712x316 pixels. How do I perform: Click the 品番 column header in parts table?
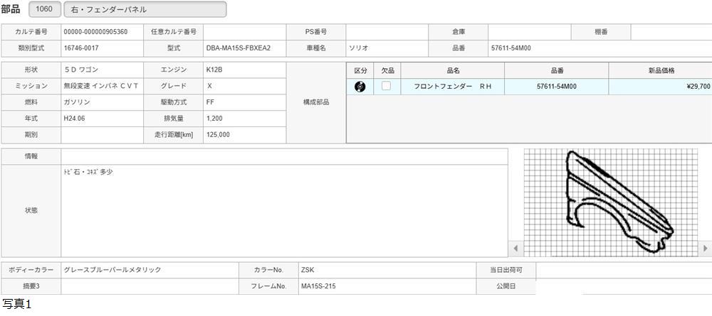(556, 70)
